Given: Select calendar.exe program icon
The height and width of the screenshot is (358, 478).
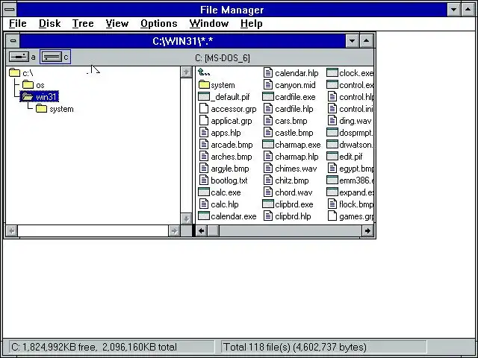Looking at the screenshot, I should 204,216.
